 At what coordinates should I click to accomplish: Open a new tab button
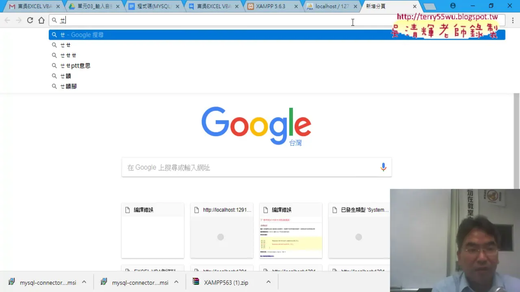[429, 6]
